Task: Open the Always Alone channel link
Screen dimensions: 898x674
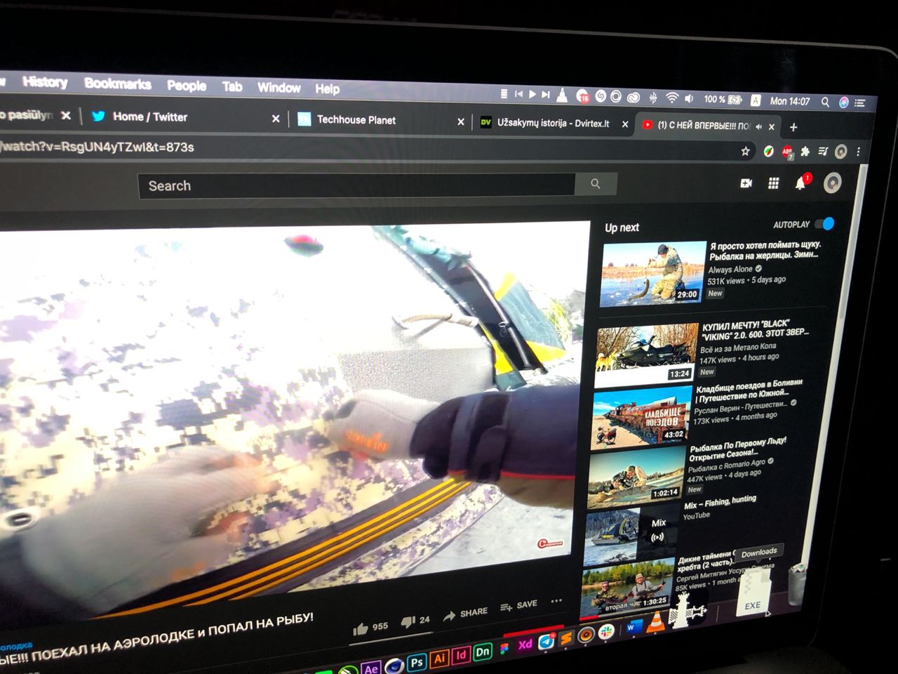Action: [x=730, y=270]
